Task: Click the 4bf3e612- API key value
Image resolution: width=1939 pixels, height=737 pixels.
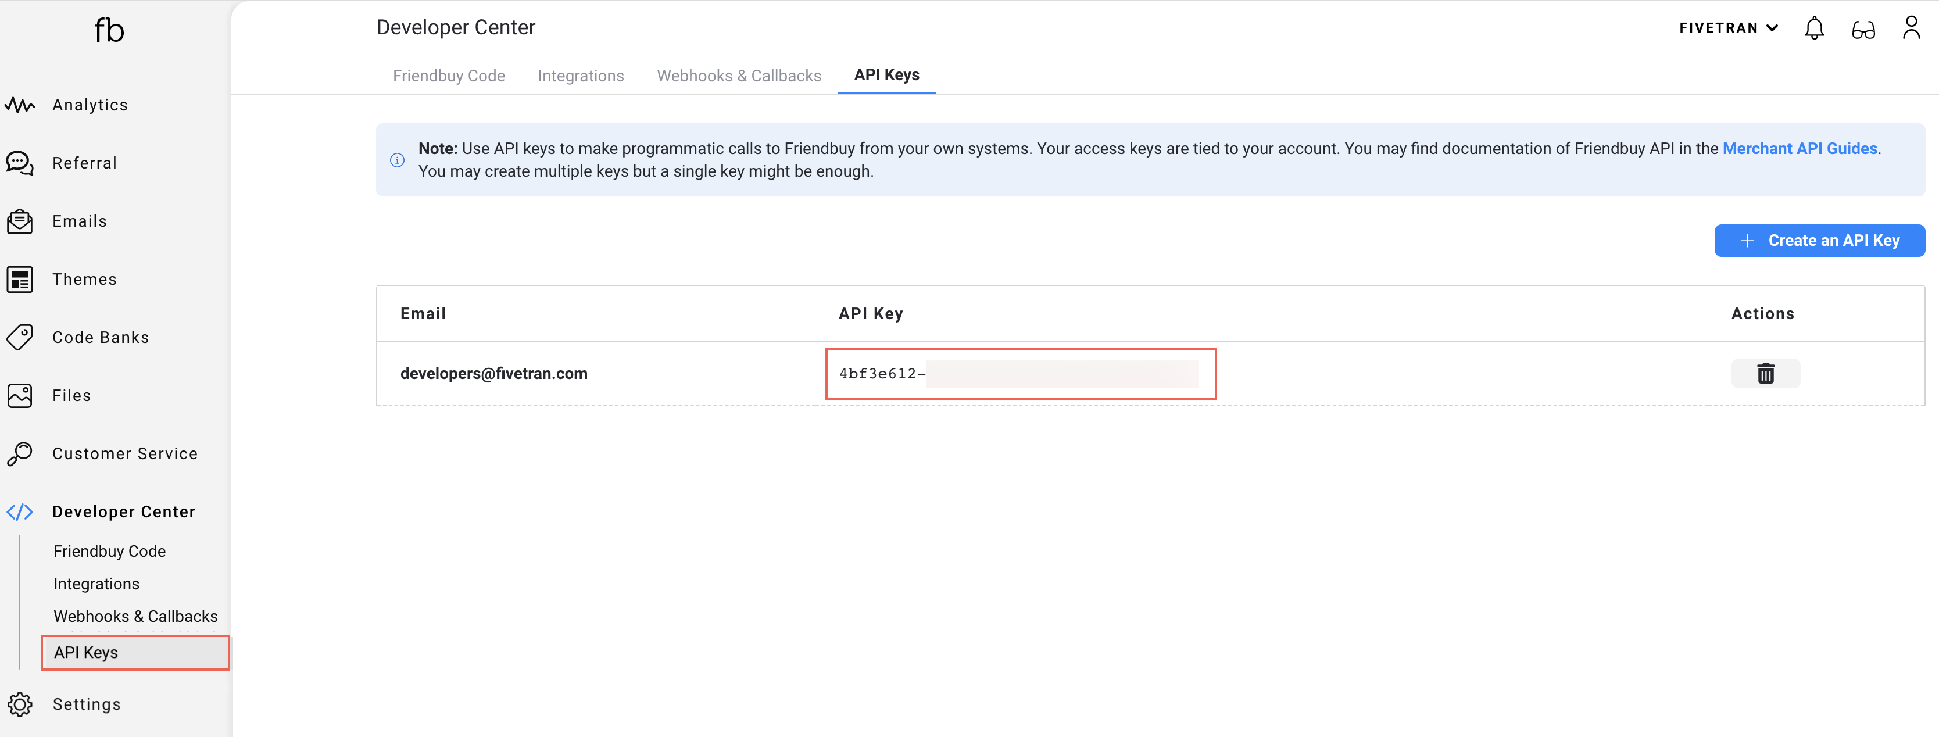Action: [882, 373]
